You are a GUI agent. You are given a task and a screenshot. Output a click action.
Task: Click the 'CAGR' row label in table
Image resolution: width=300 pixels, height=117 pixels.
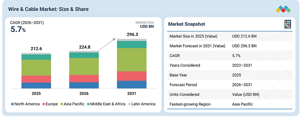[x=175, y=56]
